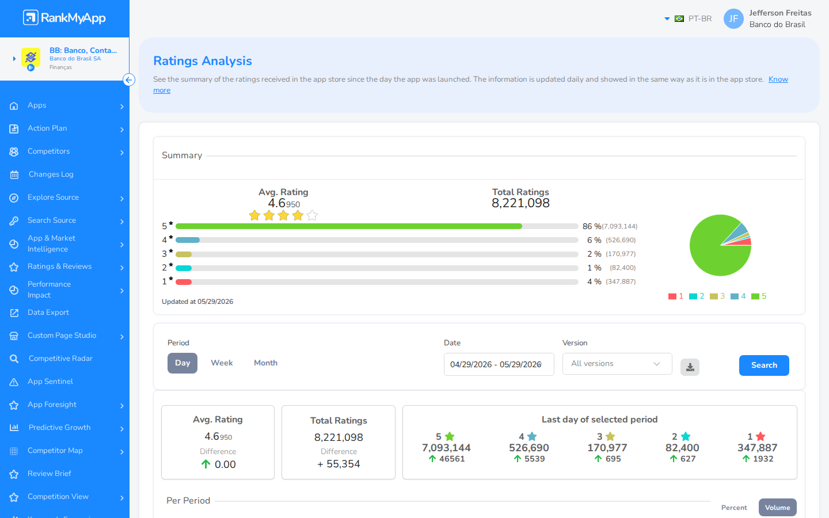Screen dimensions: 829x518
Task: Click the App & Market Intelligence icon
Action: click(14, 244)
